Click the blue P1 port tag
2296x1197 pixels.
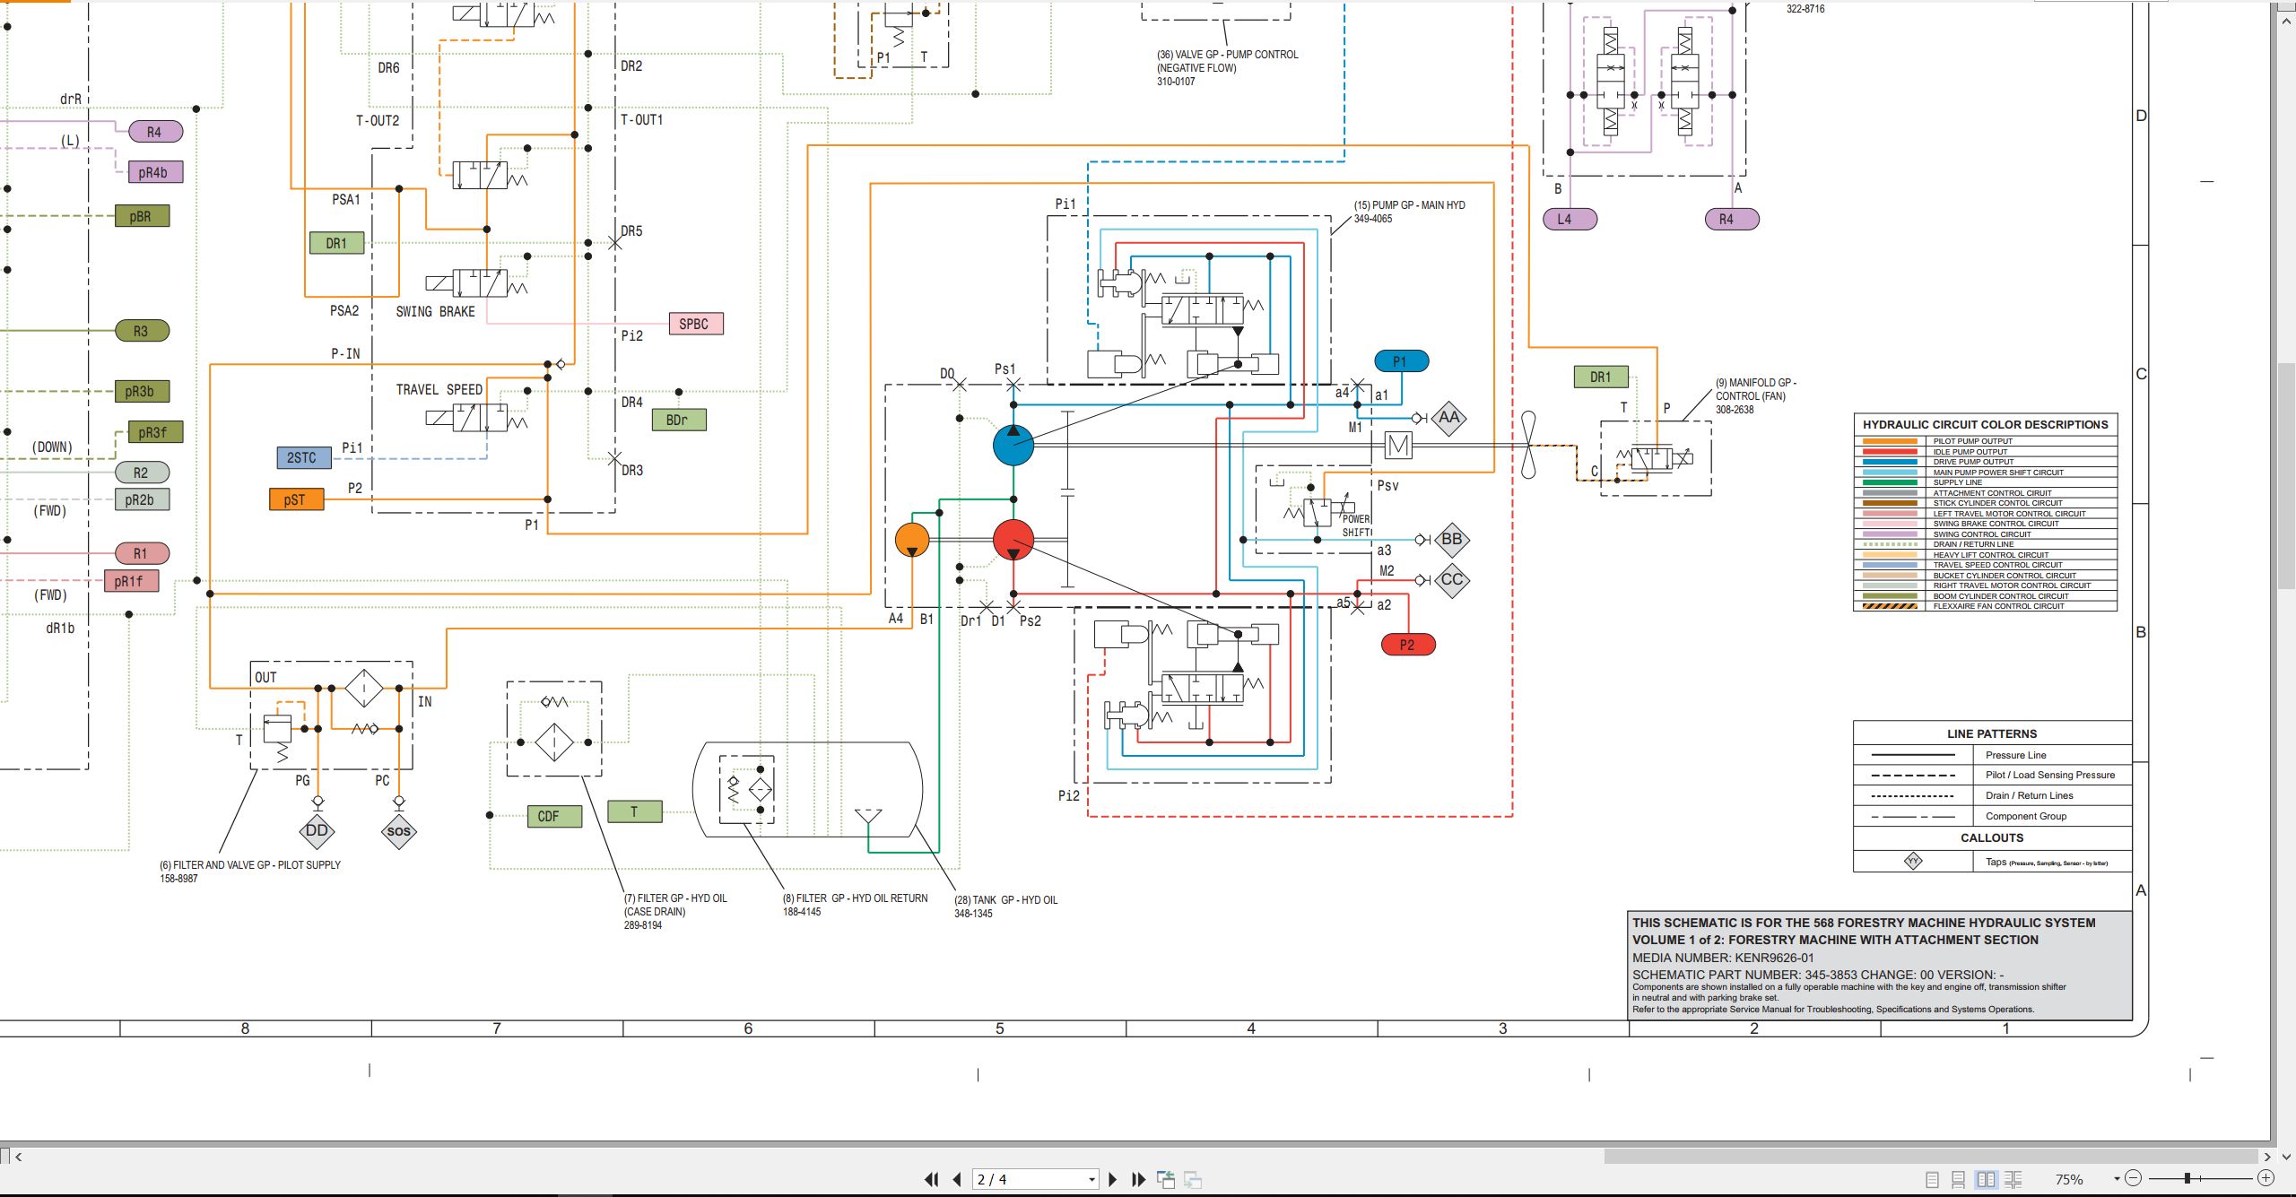point(1401,361)
